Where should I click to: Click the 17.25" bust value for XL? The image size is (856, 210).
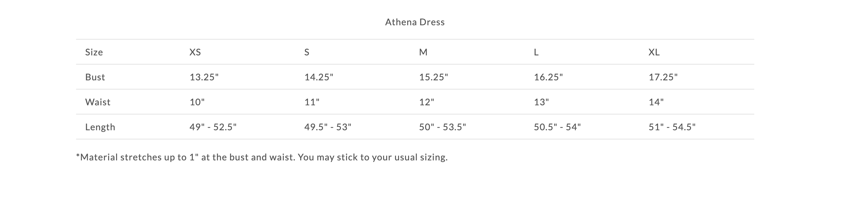pos(663,77)
